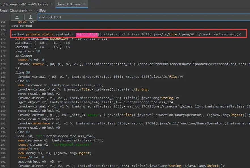Click the "new-instance v1" class_2588 line
250x168 pixels.
(61, 140)
